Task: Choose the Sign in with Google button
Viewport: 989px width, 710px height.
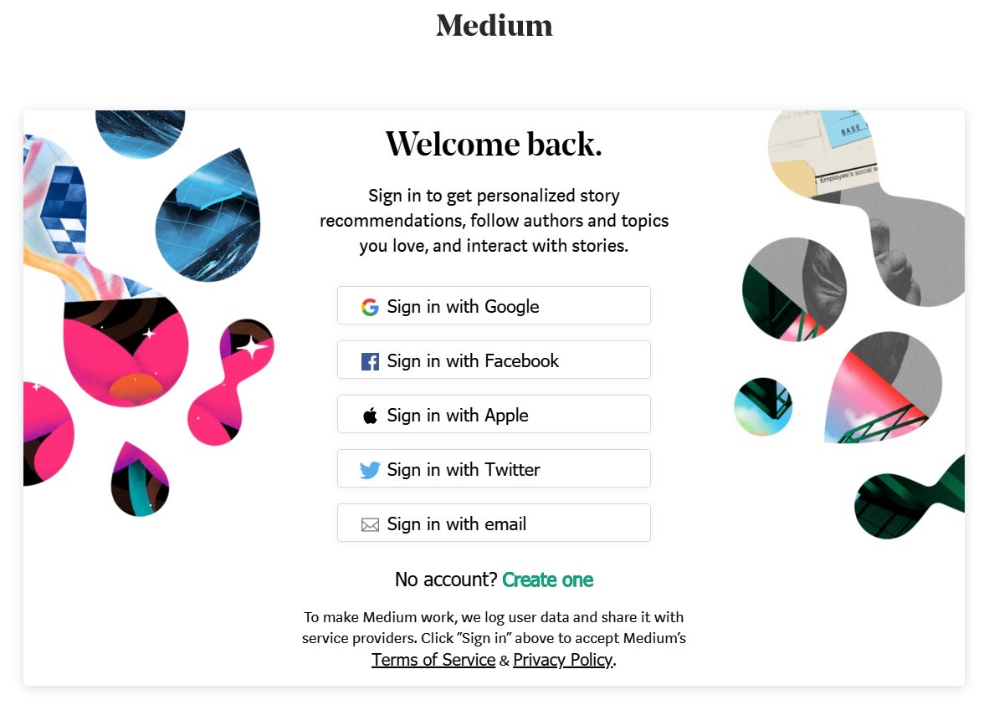Action: (x=494, y=305)
